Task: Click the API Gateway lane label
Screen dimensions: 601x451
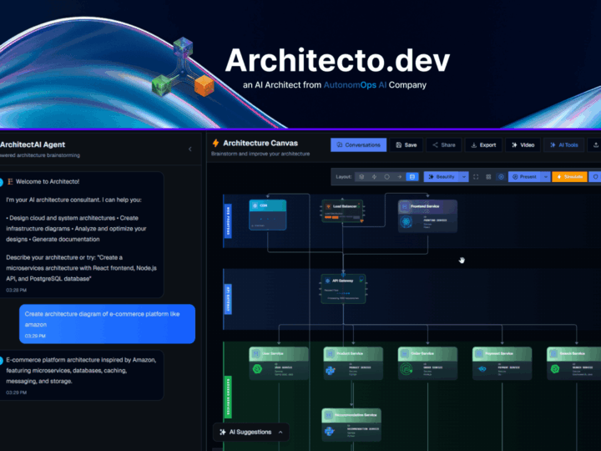Action: (228, 299)
